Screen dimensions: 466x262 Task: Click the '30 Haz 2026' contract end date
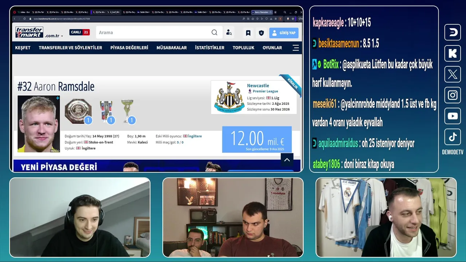(x=280, y=109)
